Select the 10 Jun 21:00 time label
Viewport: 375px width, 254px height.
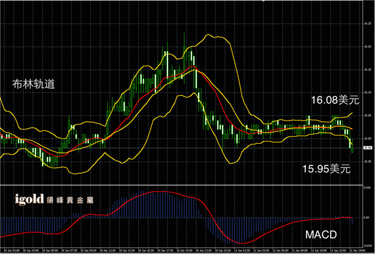(x=205, y=251)
